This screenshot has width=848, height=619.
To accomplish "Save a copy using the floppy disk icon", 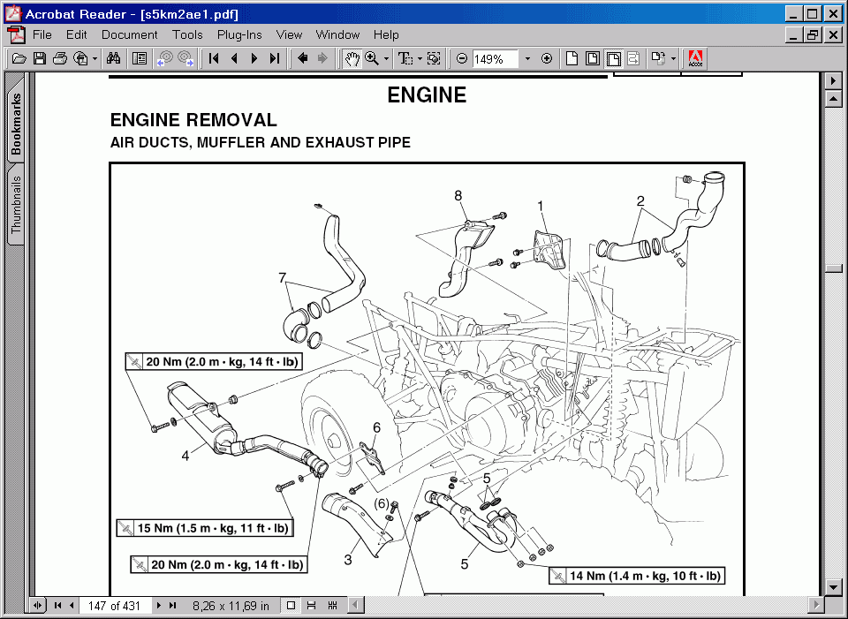I will pyautogui.click(x=40, y=58).
